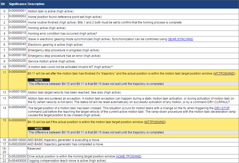The width and height of the screenshot is (239, 163).
Task: Click significance value 0x00008000
Action: 17,120
